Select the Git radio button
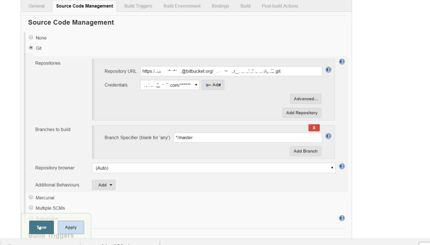The width and height of the screenshot is (430, 245). point(31,47)
